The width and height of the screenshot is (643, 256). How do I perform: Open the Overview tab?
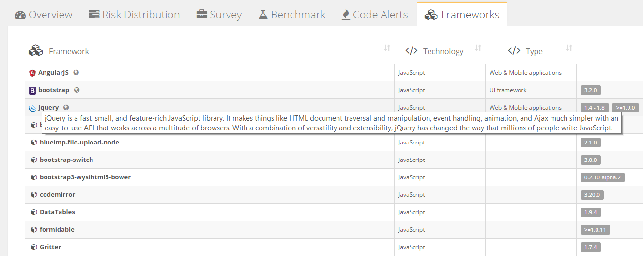(x=44, y=15)
